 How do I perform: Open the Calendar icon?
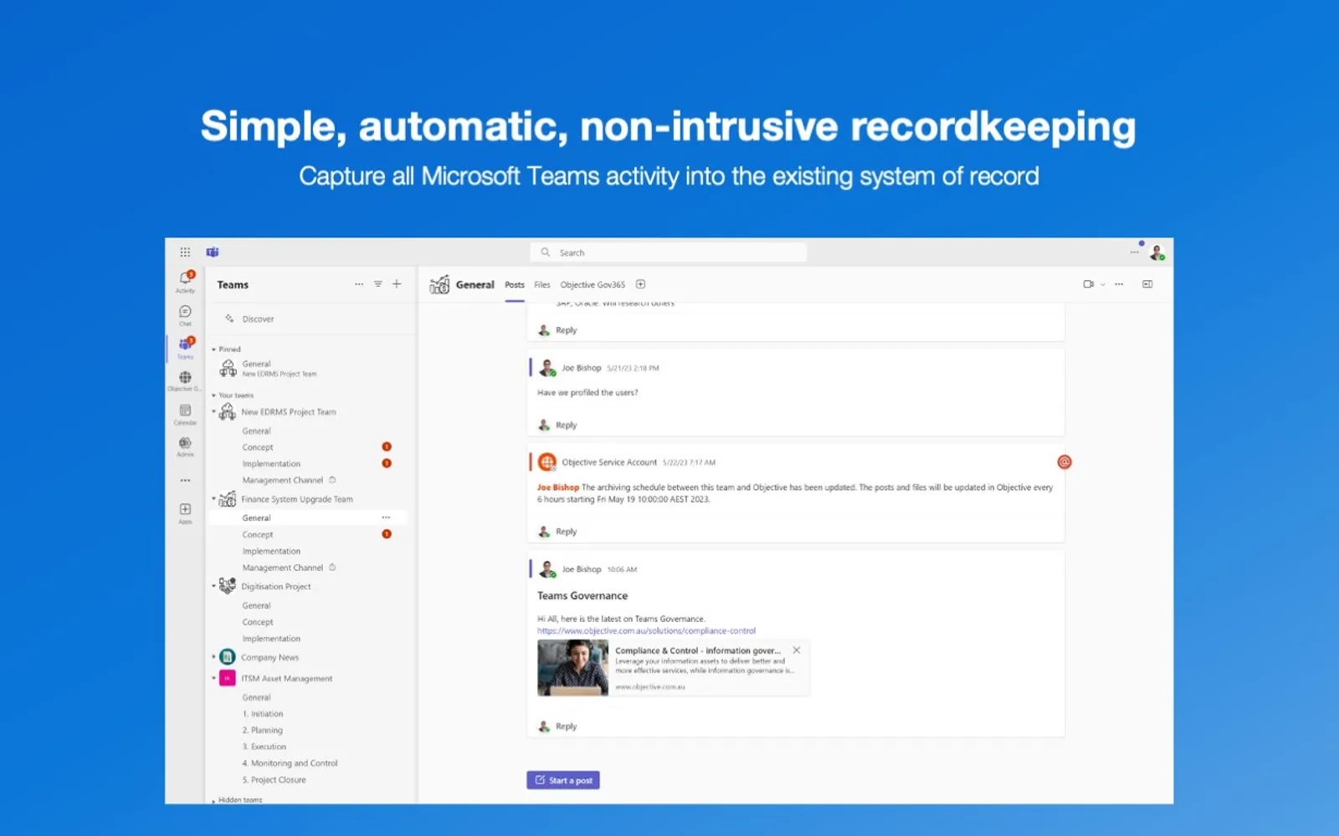pos(185,414)
